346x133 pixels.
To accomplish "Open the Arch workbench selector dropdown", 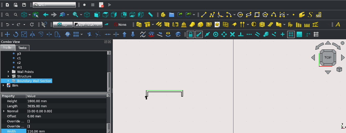I will [54, 5].
